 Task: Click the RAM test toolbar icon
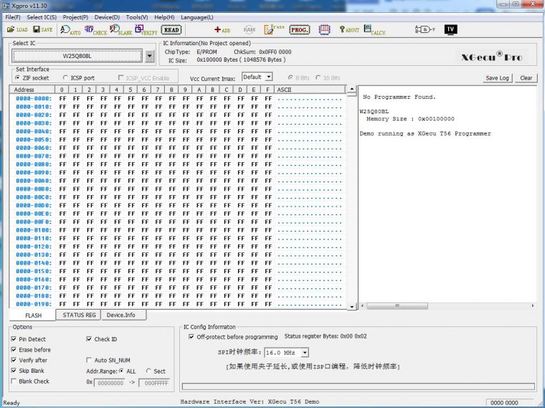pos(250,29)
